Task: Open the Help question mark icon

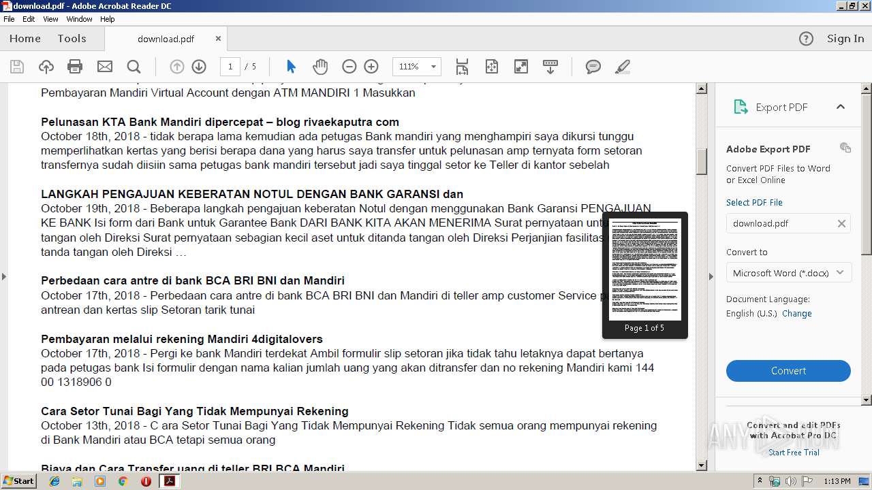Action: 806,39
